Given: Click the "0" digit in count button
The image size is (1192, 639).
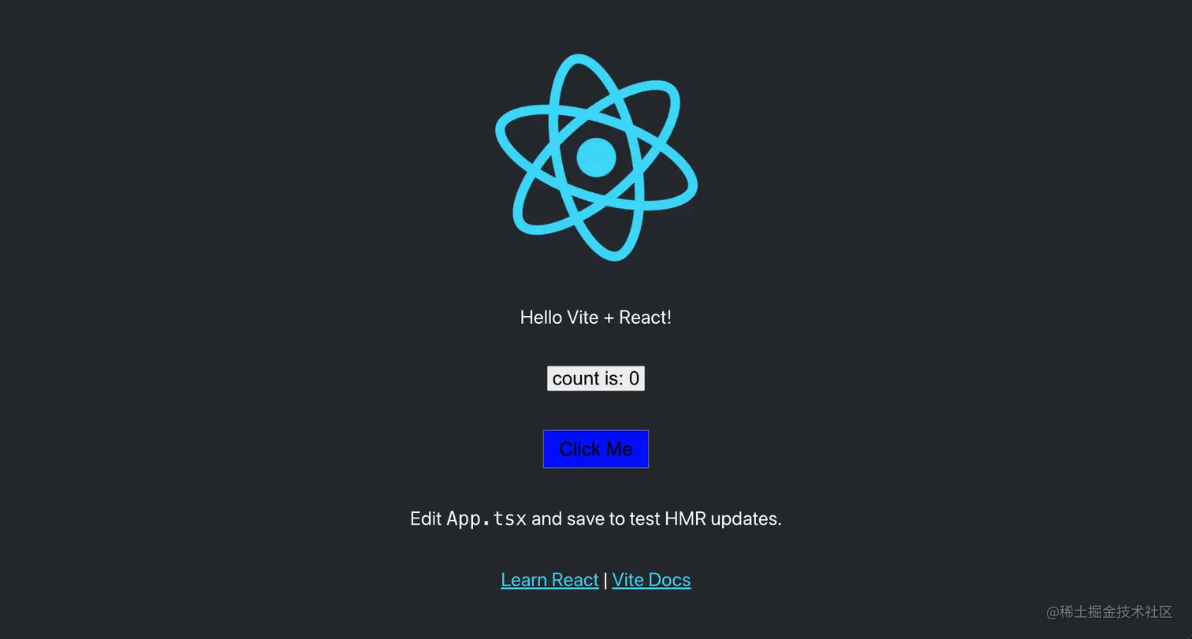Looking at the screenshot, I should tap(634, 379).
